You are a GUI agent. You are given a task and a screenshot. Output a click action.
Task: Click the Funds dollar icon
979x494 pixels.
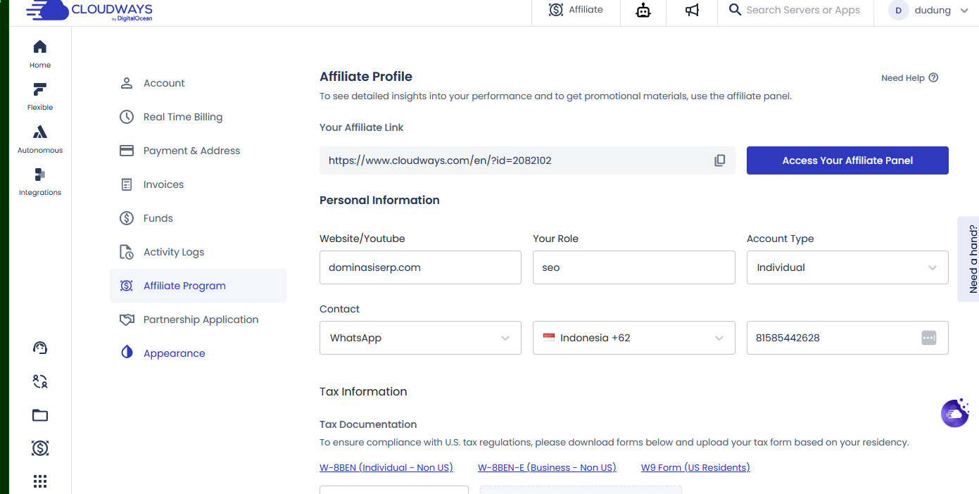click(127, 218)
